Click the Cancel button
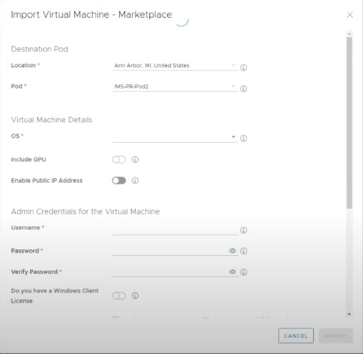Image resolution: width=363 pixels, height=354 pixels. 296,336
